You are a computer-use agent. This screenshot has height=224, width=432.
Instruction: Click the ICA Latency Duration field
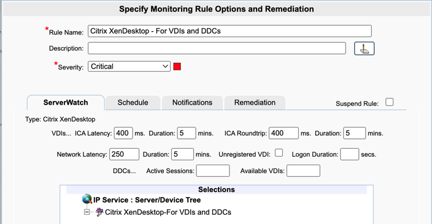pos(187,133)
